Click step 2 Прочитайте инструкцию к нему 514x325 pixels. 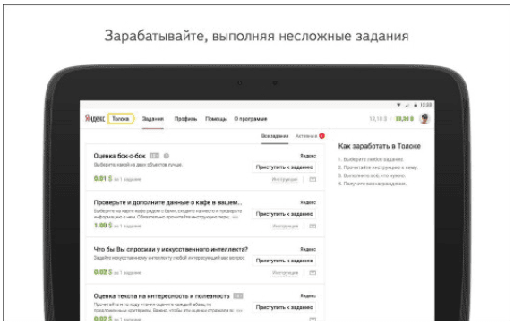[x=378, y=167]
